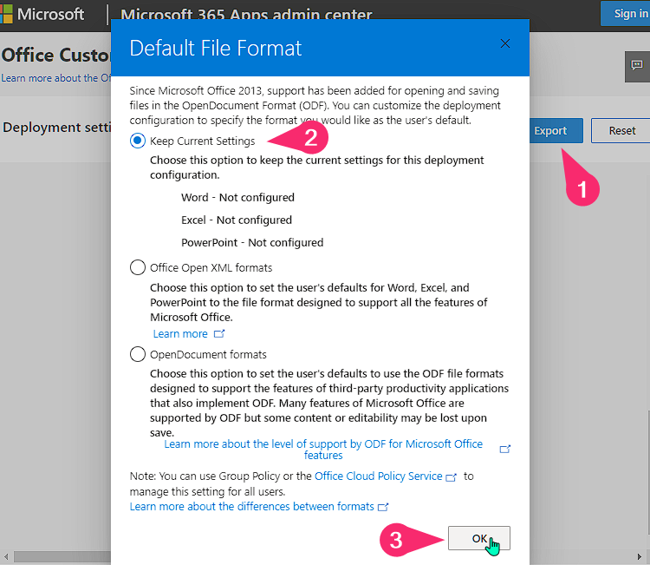The height and width of the screenshot is (565, 650).
Task: Select the Keep Current Settings radio button
Action: [x=138, y=141]
